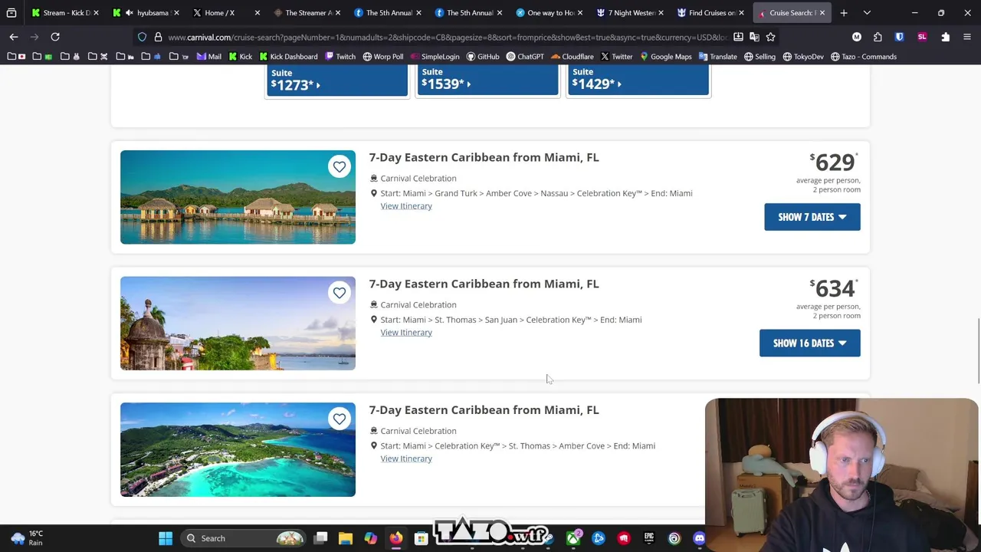Open the Suite $1273 price option
The width and height of the screenshot is (981, 552).
[337, 80]
